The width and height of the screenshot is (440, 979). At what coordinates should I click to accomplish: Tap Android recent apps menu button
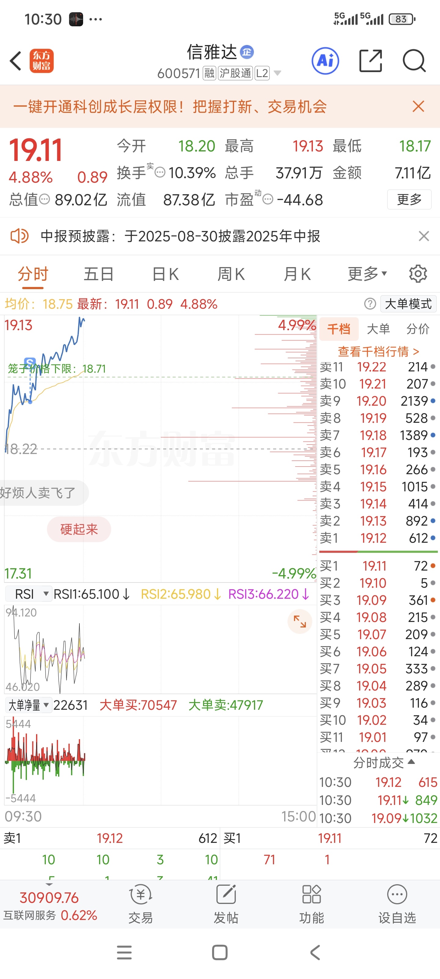click(124, 952)
